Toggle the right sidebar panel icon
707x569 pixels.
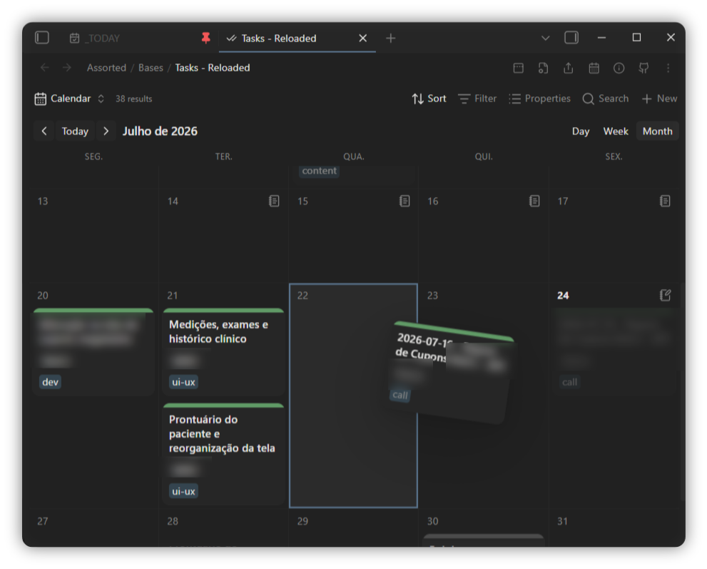coord(571,37)
